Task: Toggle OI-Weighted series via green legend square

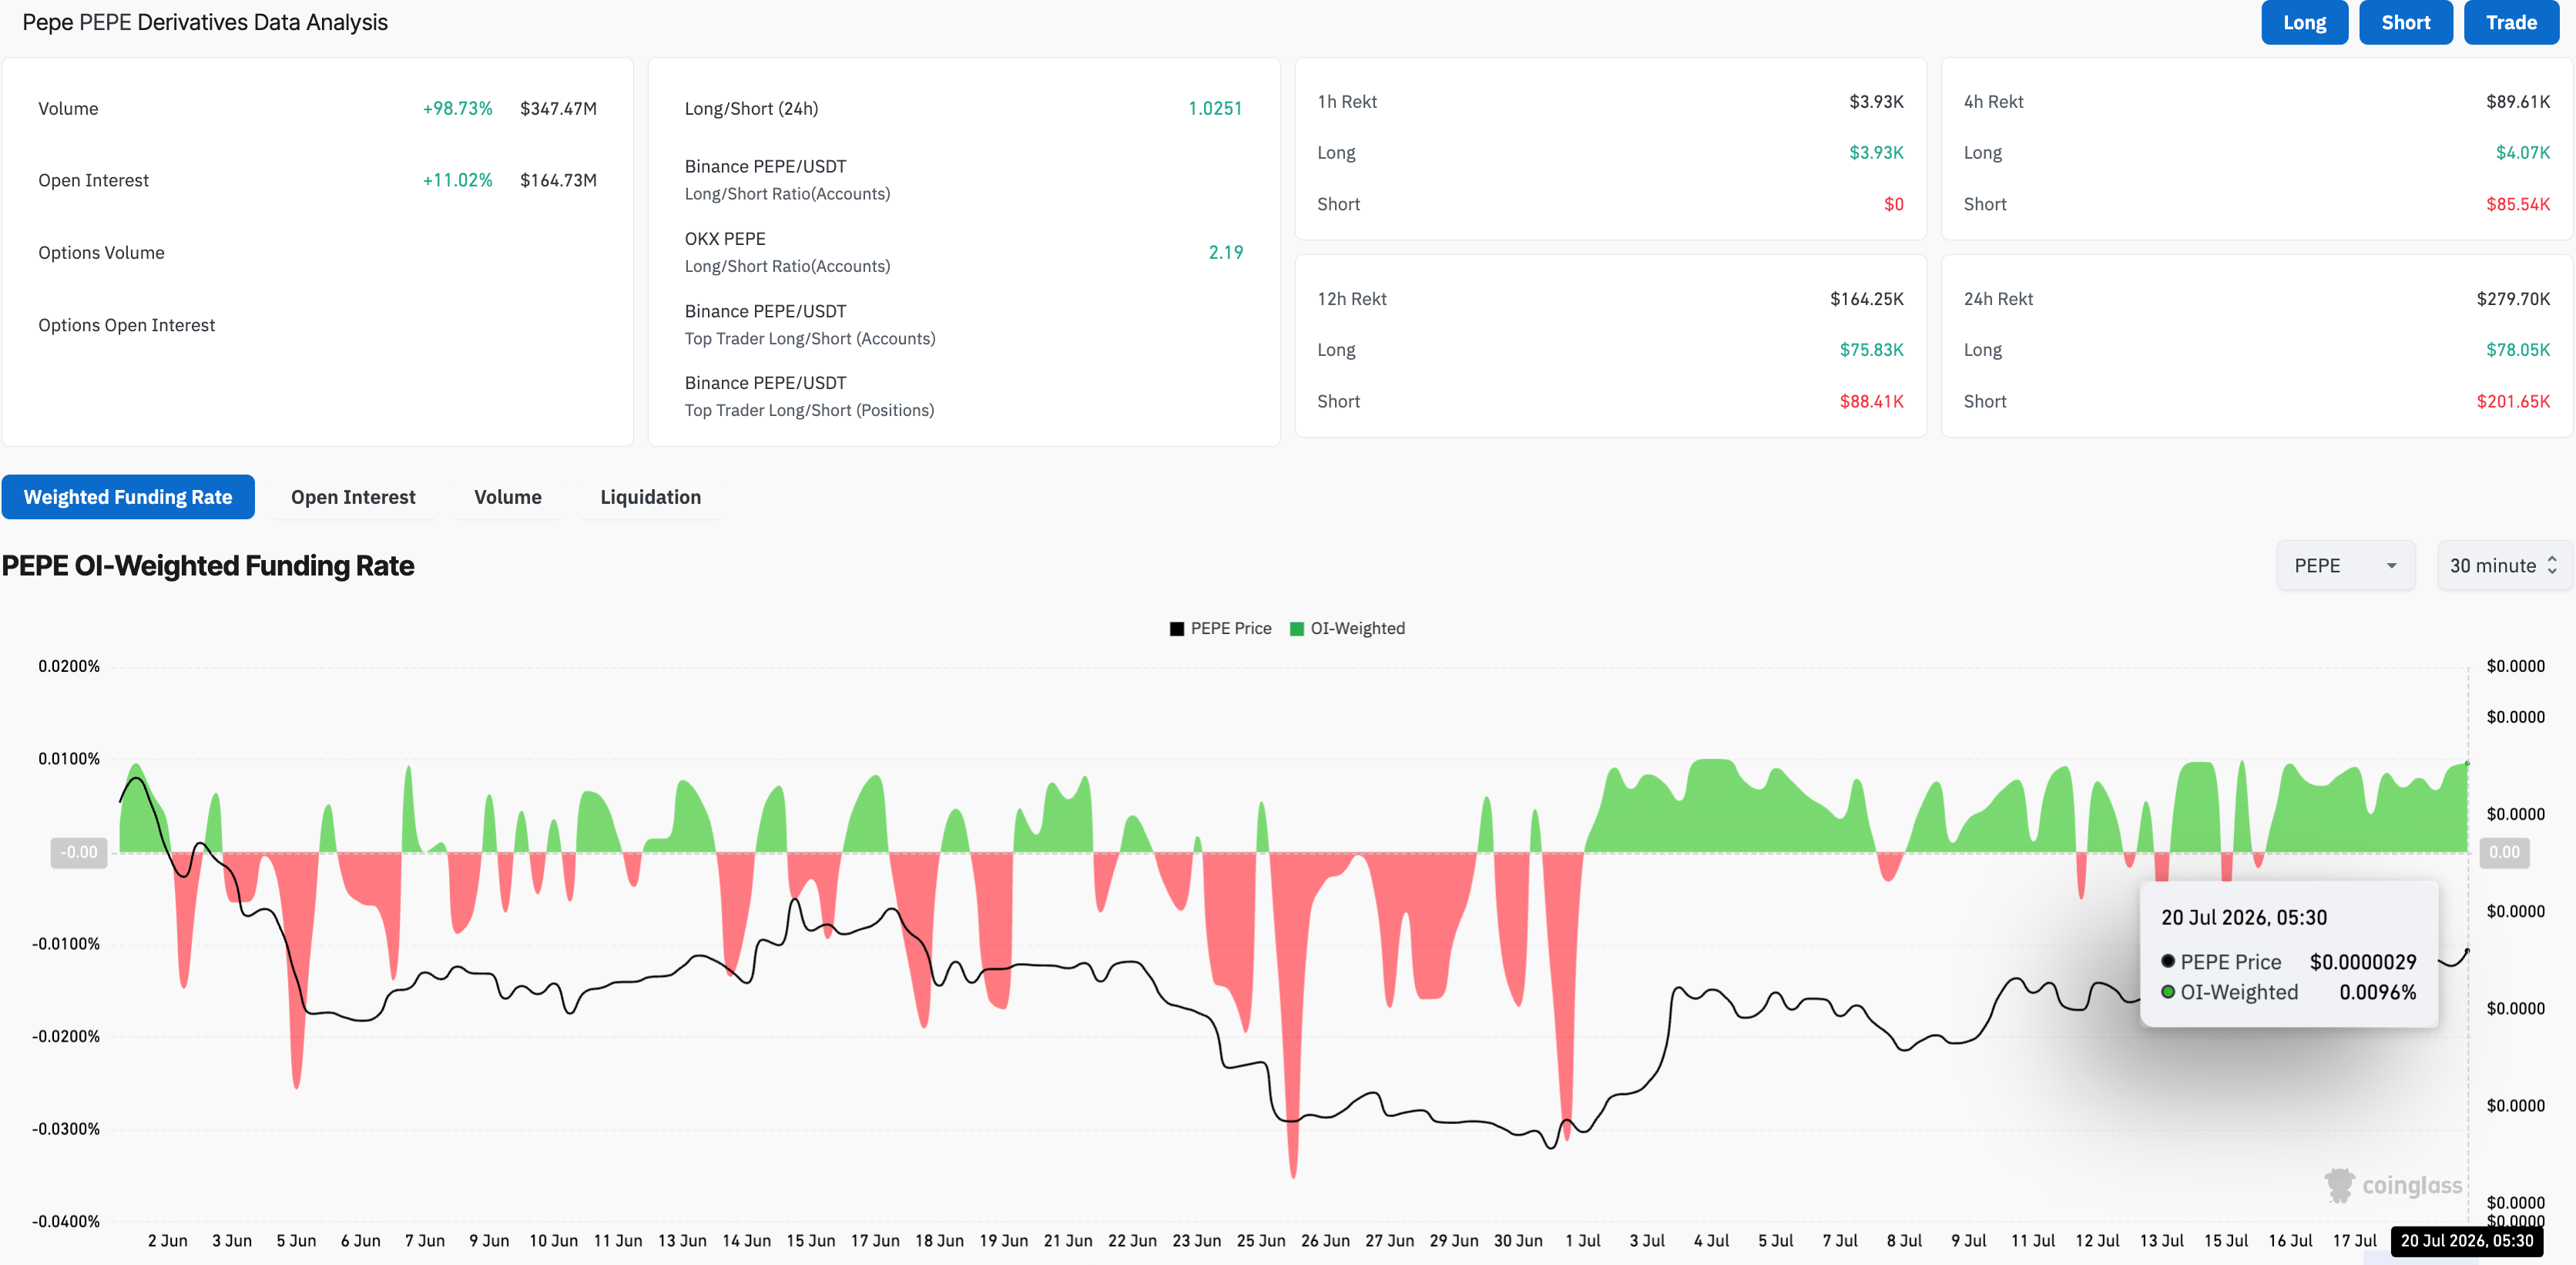Action: point(1297,629)
